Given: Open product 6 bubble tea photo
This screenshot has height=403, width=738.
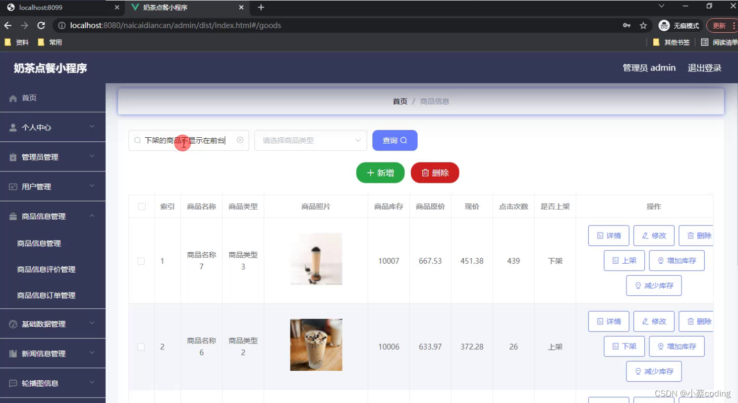Looking at the screenshot, I should pos(316,345).
